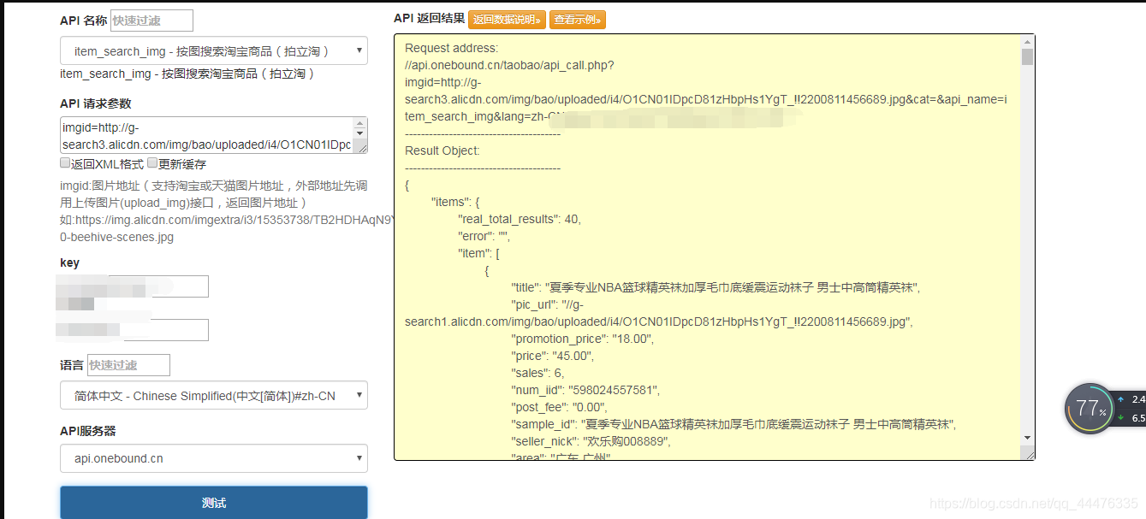1146x519 pixels.
Task: Click the "error": "" line
Action: tap(484, 236)
